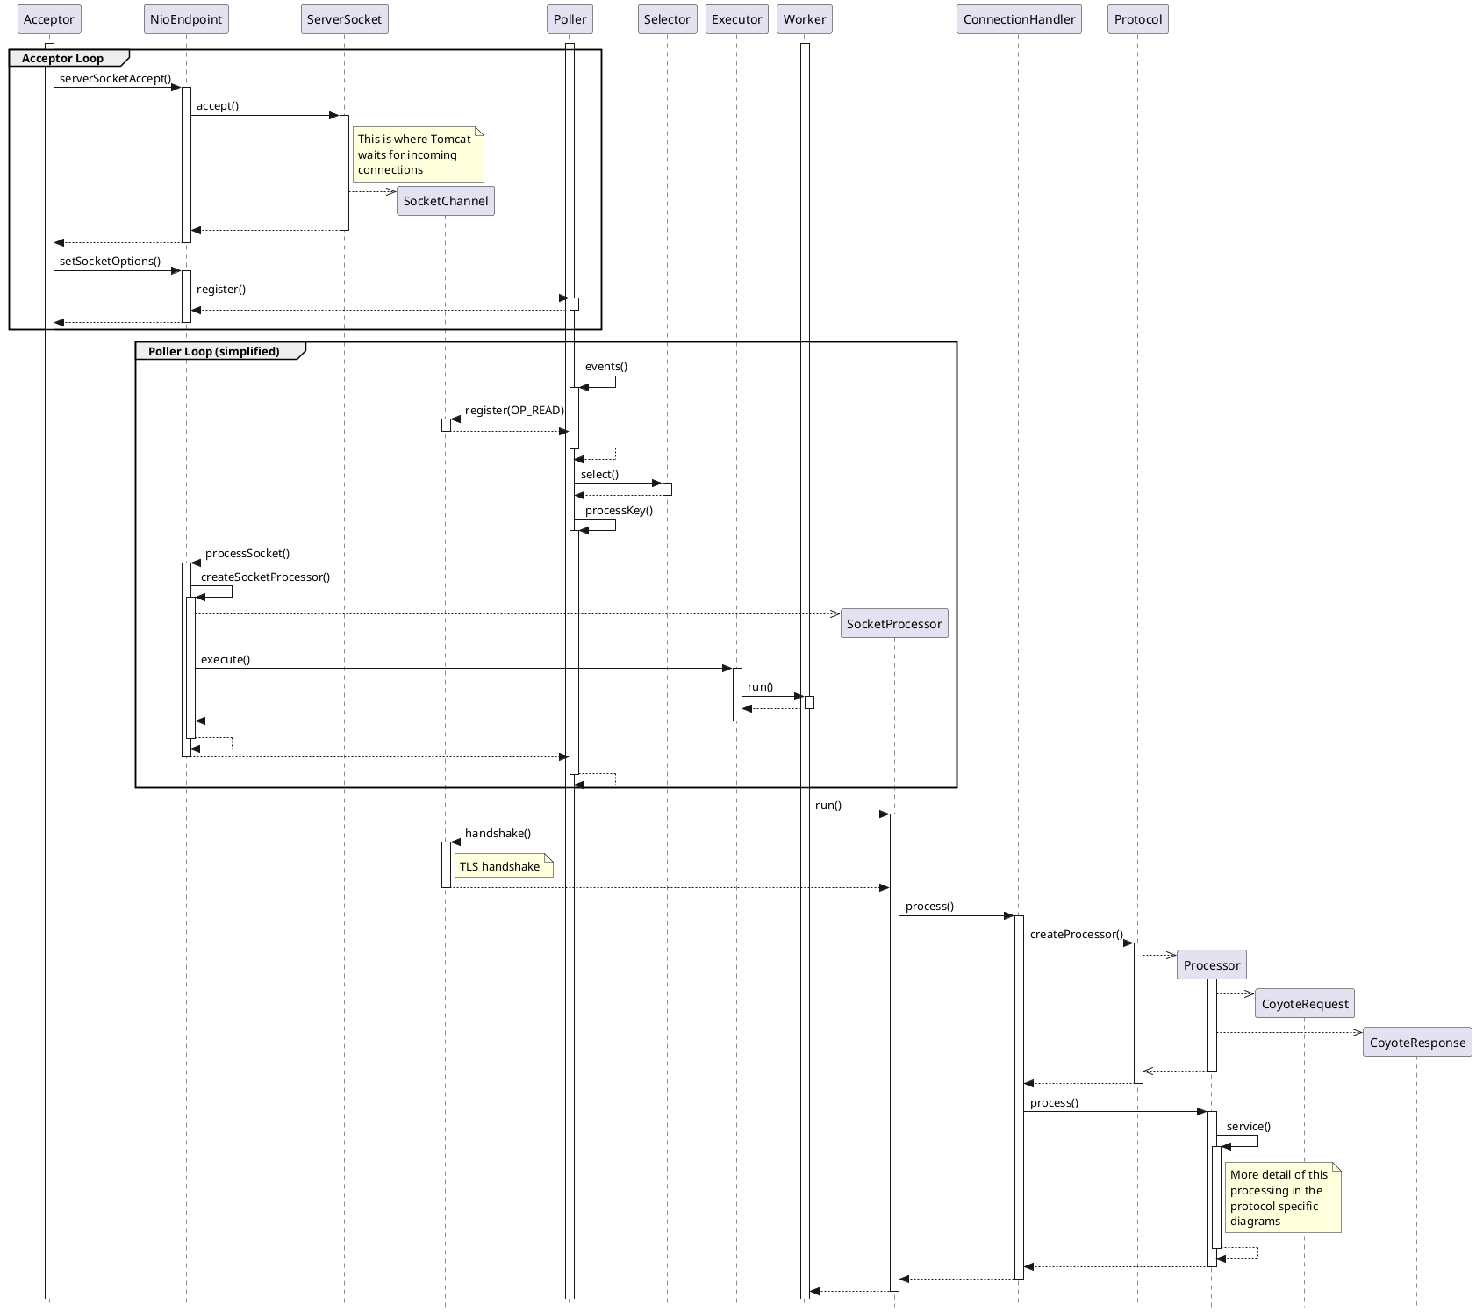Click the Acceptor Loop frame label
The image size is (1476, 1312).
tap(63, 59)
